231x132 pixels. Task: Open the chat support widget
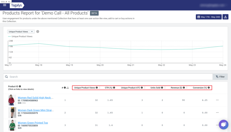[x=224, y=125]
